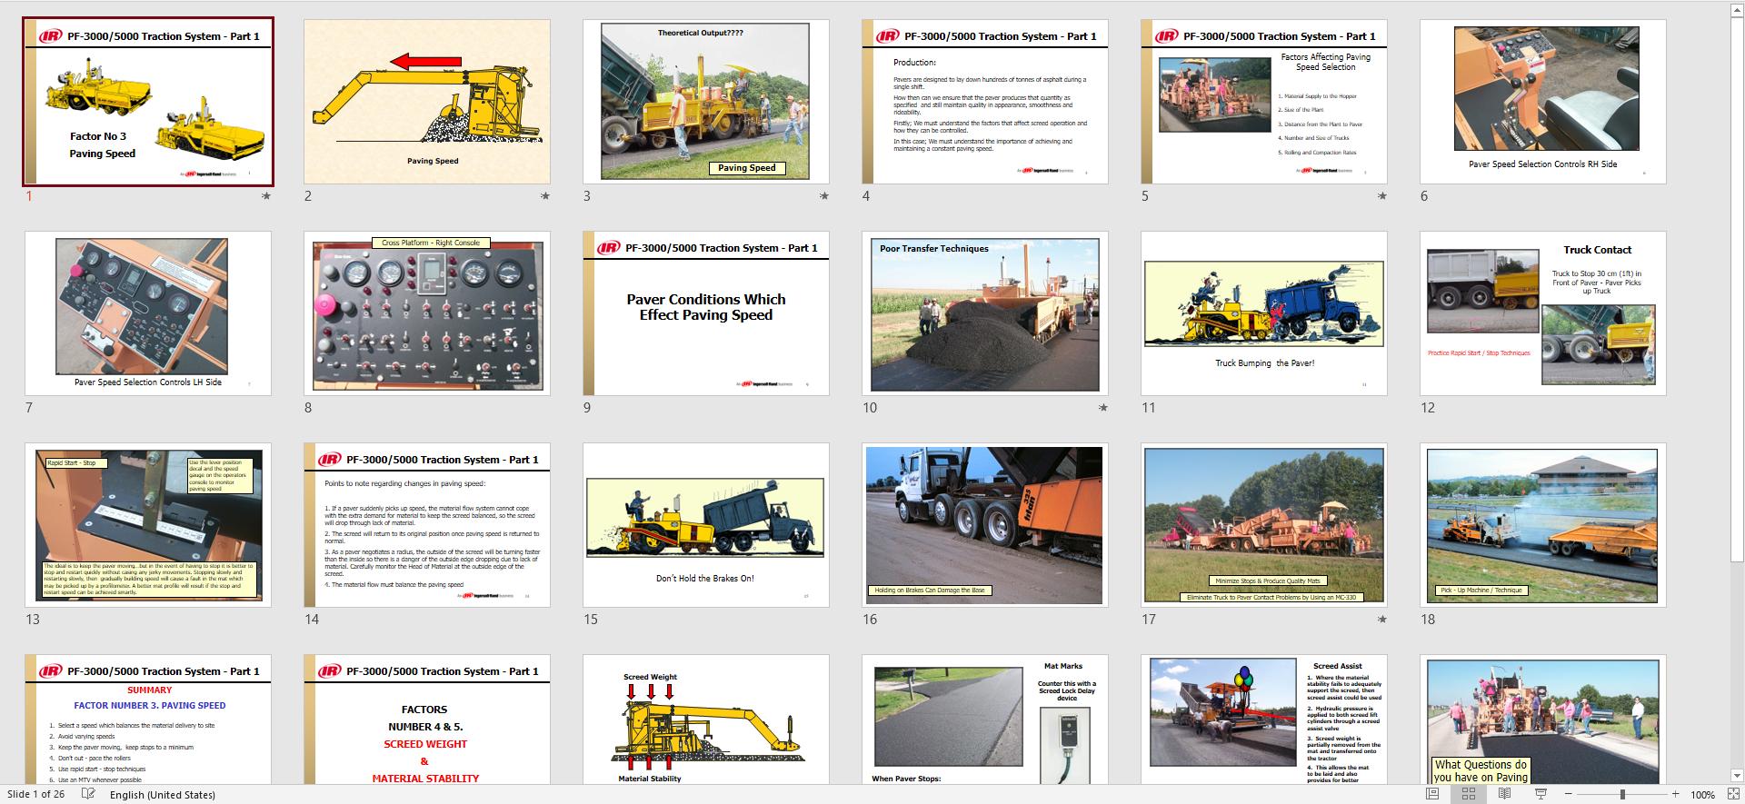This screenshot has width=1745, height=804.
Task: Select the Slide Sorter view icon
Action: 1468,794
